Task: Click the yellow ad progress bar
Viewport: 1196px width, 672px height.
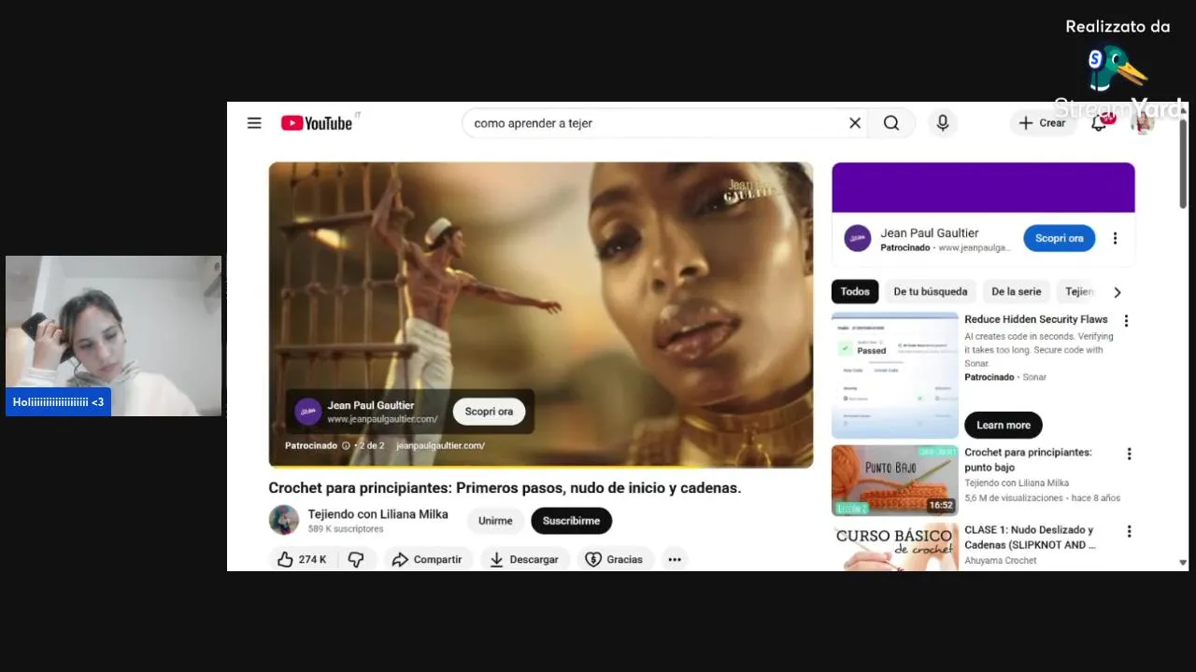Action: coord(540,466)
